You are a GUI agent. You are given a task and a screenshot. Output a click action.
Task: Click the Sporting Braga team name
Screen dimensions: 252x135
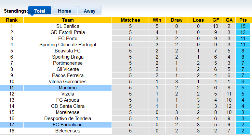pyautogui.click(x=68, y=57)
